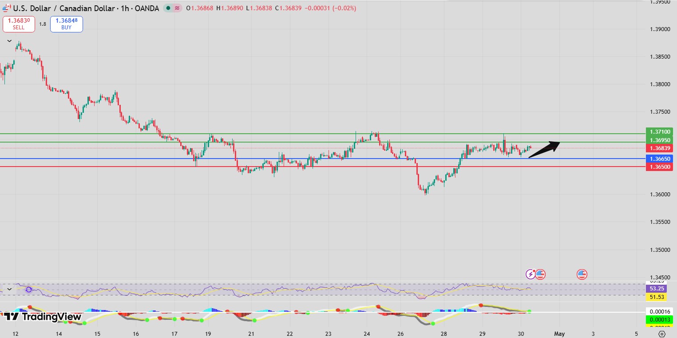Click the TradingView logo
677x338 pixels.
pyautogui.click(x=43, y=317)
